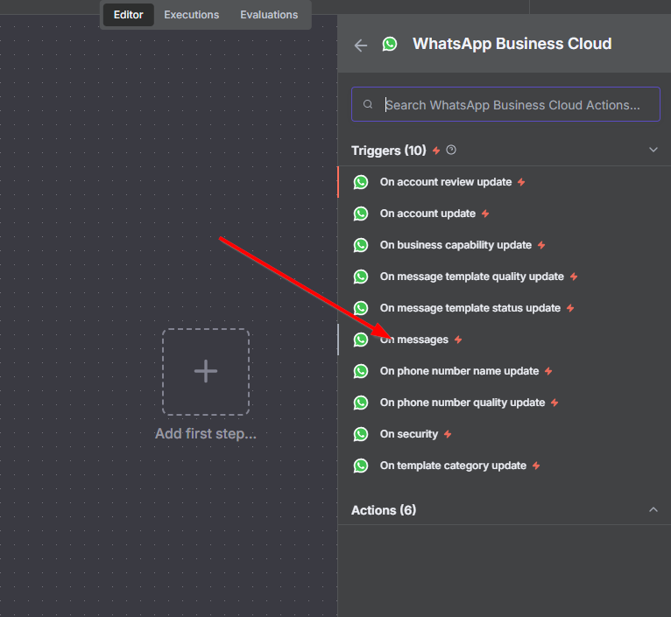
Task: Select On phone number name update trigger
Action: coord(505,371)
